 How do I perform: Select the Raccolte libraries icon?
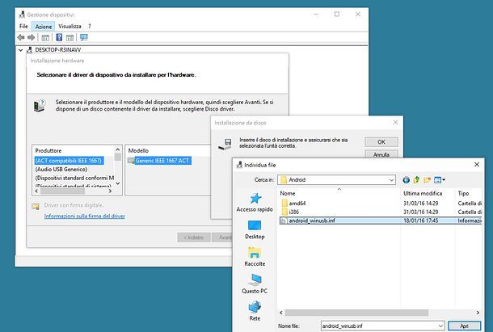255,255
